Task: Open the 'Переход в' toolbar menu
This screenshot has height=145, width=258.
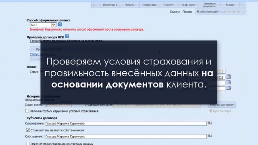Action: pyautogui.click(x=110, y=5)
